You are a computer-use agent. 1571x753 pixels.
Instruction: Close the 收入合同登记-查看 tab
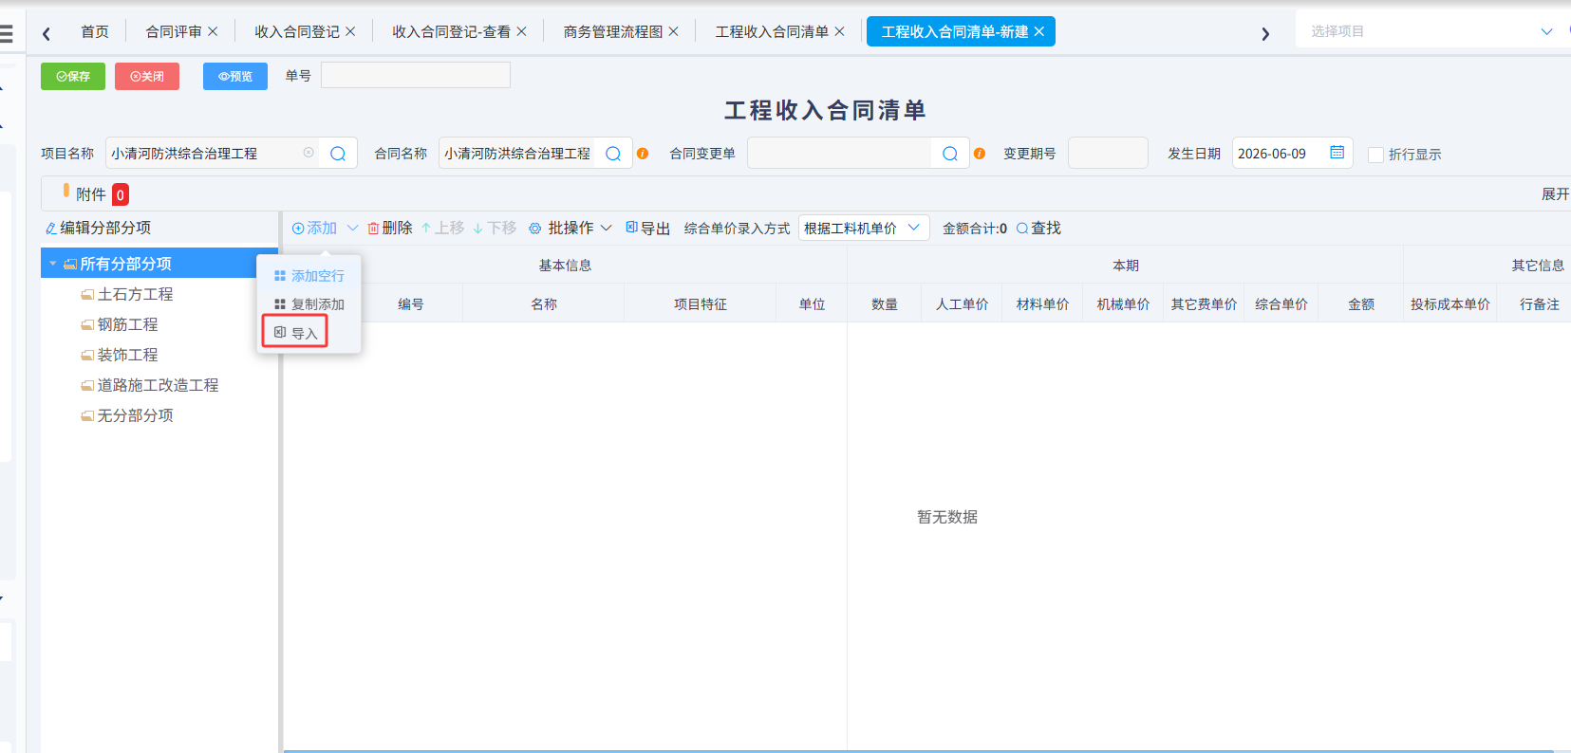coord(521,31)
